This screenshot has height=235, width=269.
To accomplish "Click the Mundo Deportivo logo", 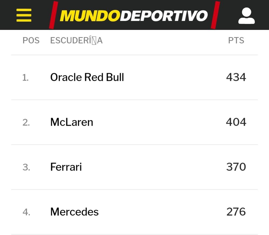I will click(x=134, y=16).
